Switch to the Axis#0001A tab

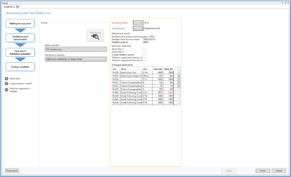[9, 7]
